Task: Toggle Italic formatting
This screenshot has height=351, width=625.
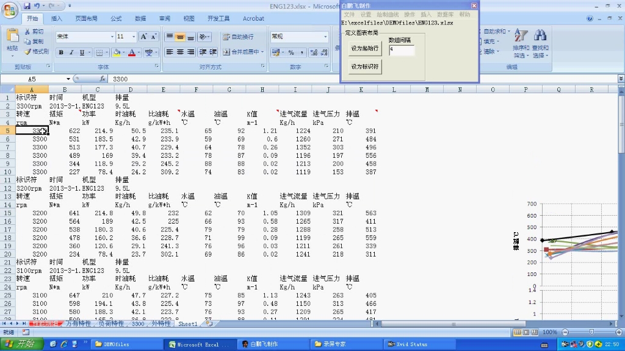Action: pyautogui.click(x=71, y=52)
